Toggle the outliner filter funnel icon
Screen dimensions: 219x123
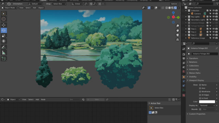coord(217,4)
